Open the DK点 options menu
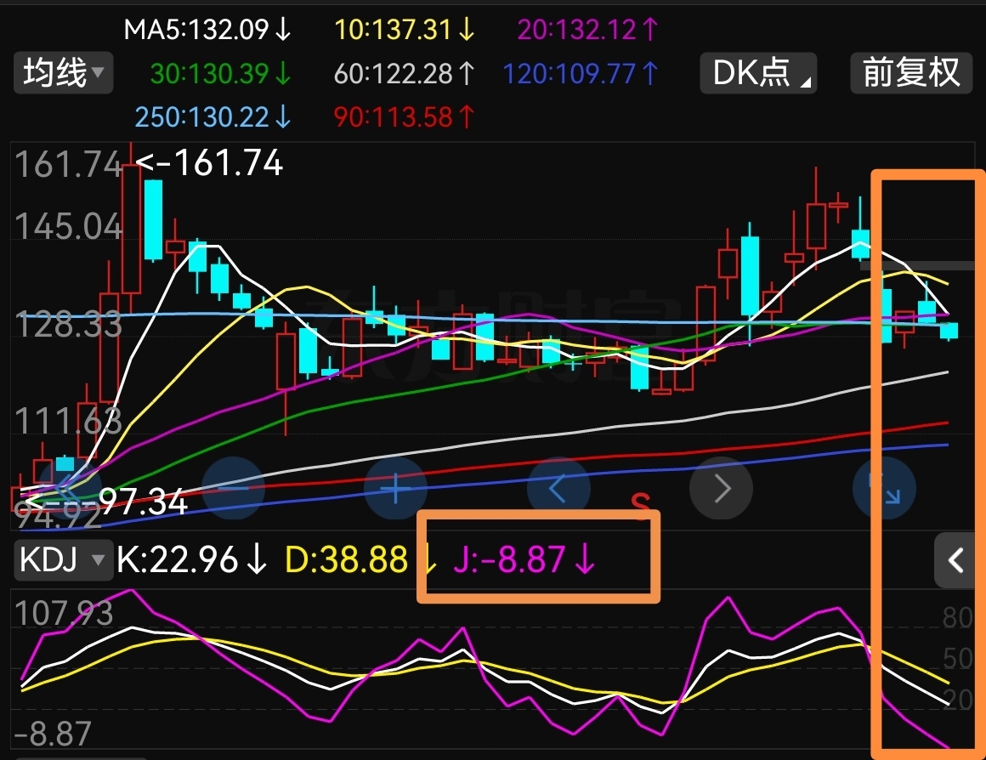Screen dimensions: 986x760 click(758, 73)
